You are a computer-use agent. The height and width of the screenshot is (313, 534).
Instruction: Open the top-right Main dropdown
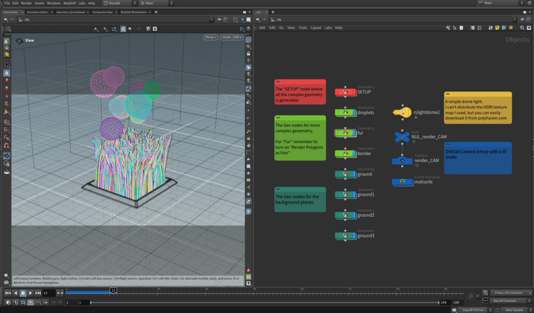(501, 3)
